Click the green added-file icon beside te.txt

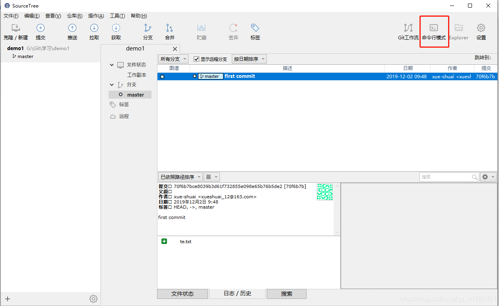click(164, 241)
